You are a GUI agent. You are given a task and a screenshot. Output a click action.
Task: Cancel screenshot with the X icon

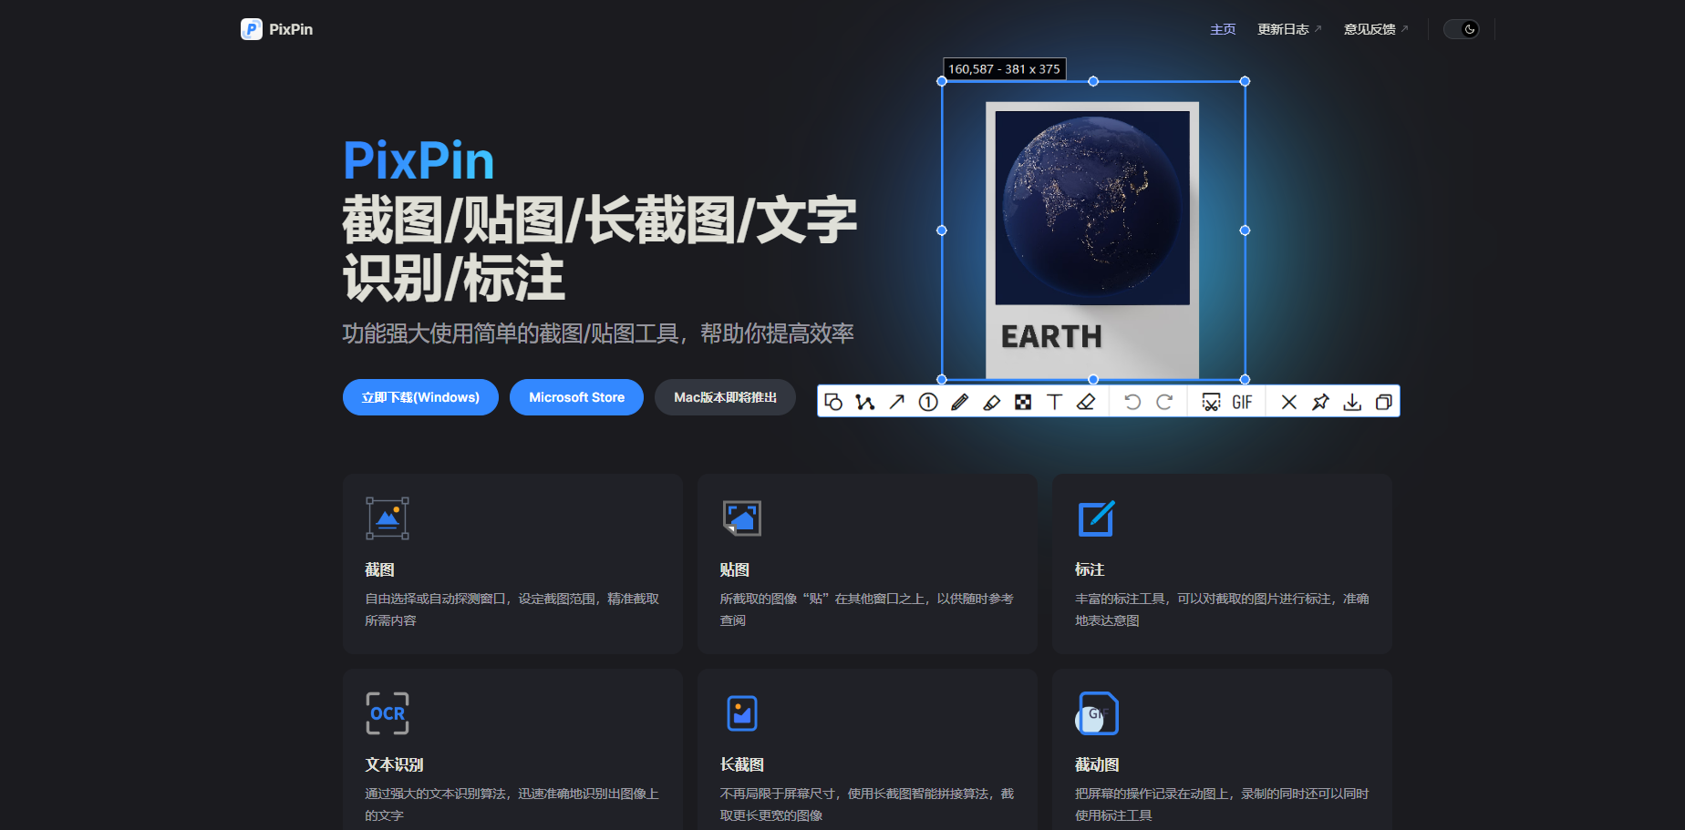1289,402
